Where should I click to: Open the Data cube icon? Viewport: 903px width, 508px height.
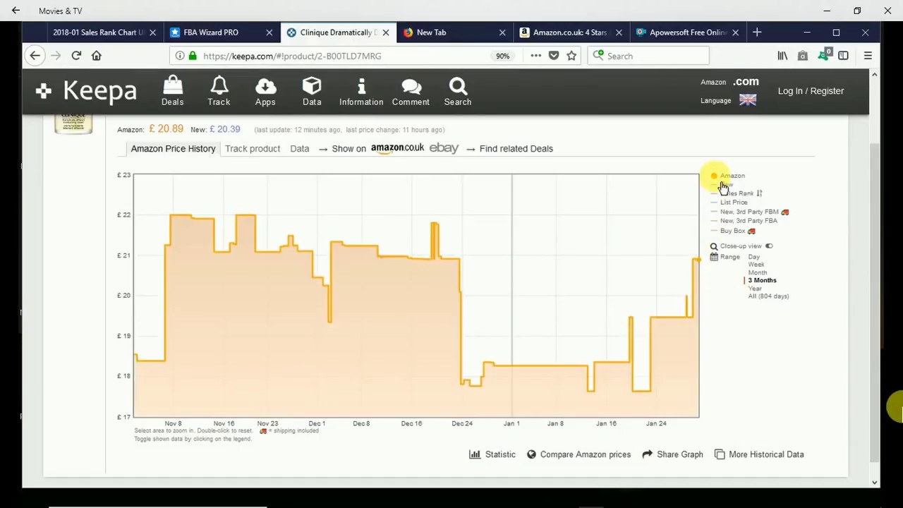312,91
